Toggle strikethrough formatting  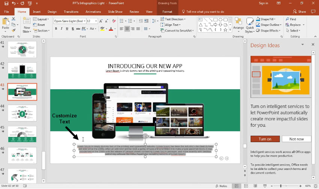(78, 28)
